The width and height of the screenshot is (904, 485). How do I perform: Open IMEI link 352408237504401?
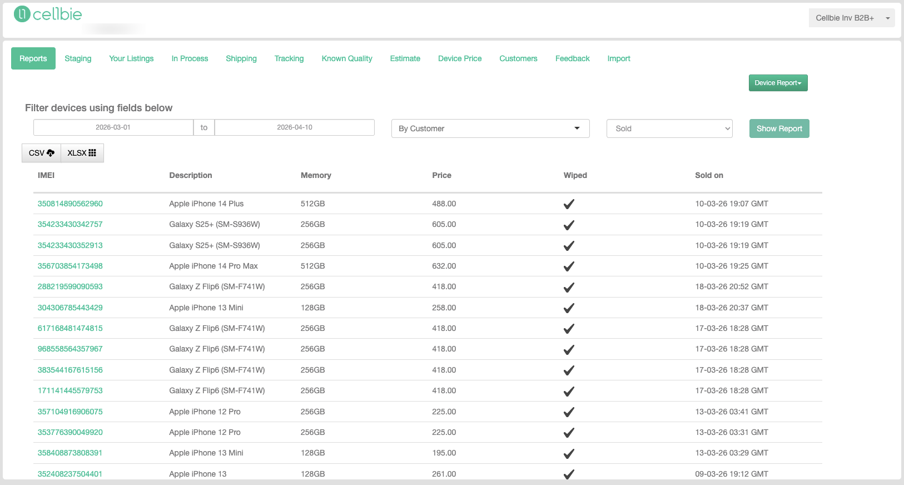(70, 474)
